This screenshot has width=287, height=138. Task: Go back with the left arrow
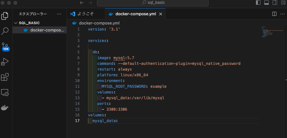[x=82, y=3]
